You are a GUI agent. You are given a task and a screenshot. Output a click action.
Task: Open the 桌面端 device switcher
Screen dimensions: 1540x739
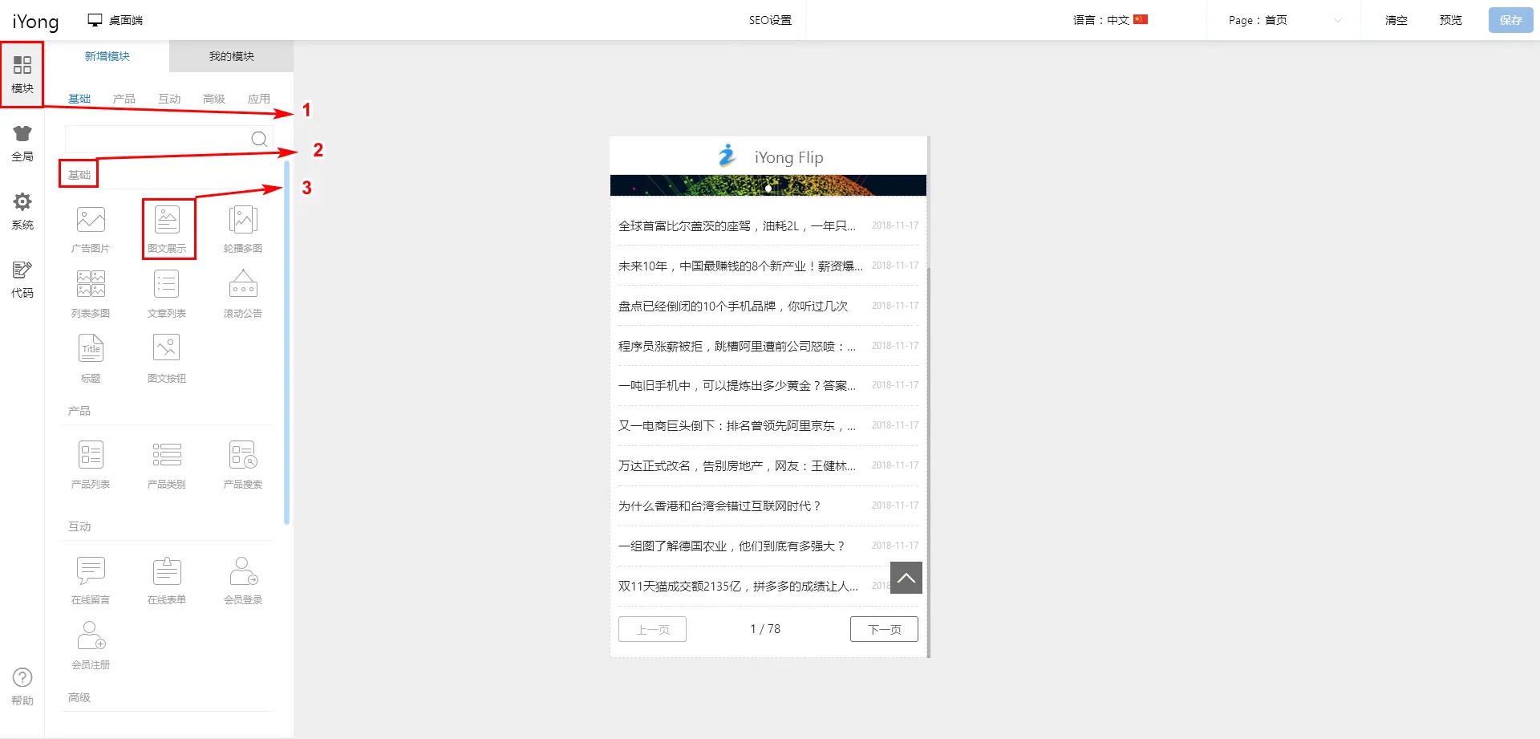point(115,20)
